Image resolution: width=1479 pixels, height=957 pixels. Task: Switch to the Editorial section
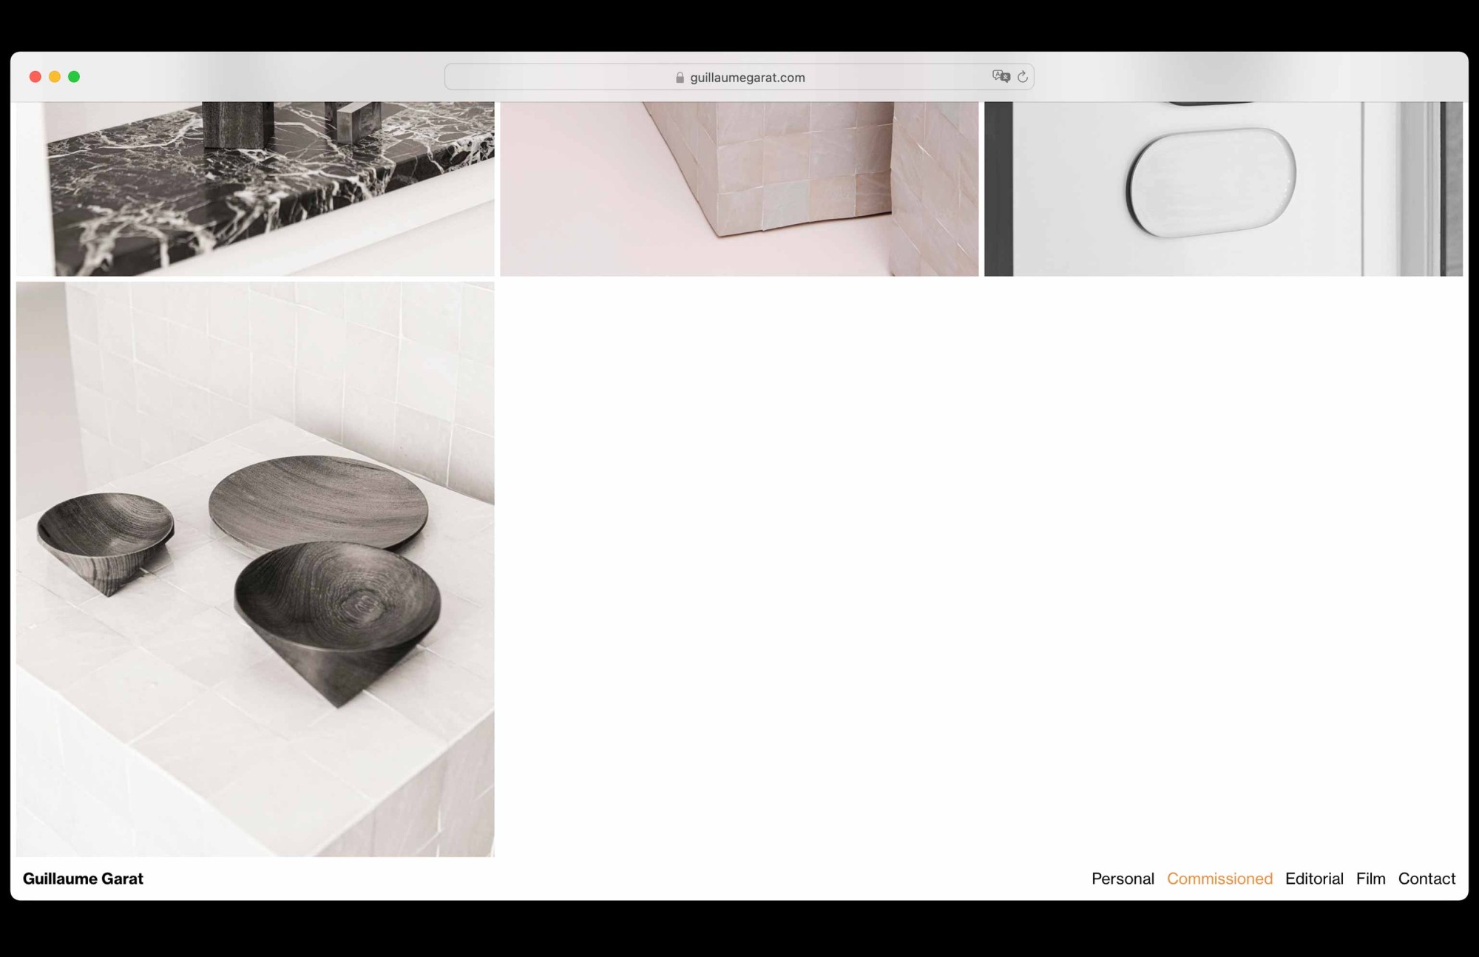point(1314,879)
